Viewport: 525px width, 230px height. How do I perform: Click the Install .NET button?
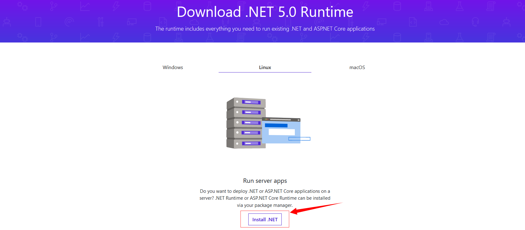(x=265, y=219)
